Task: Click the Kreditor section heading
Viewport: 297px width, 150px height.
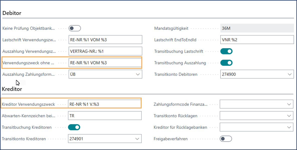Action: pyautogui.click(x=12, y=89)
